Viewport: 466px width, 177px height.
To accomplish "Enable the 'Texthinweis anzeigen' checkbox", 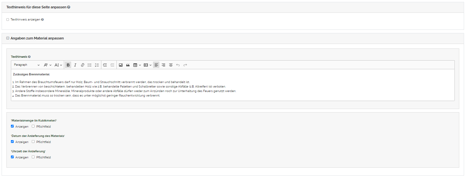I will (x=8, y=20).
